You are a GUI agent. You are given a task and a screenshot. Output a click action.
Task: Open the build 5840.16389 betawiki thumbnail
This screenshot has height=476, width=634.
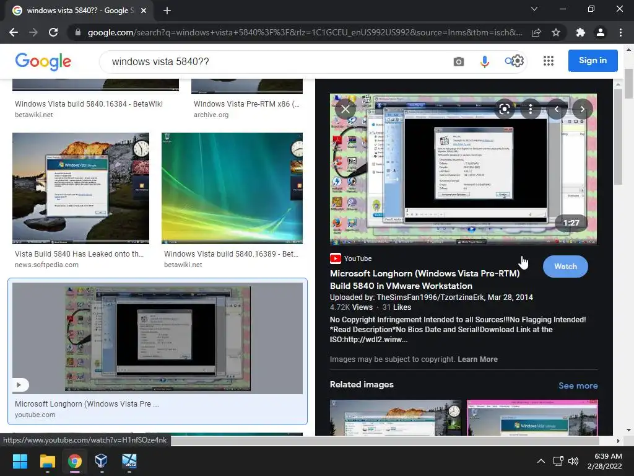[x=232, y=188]
